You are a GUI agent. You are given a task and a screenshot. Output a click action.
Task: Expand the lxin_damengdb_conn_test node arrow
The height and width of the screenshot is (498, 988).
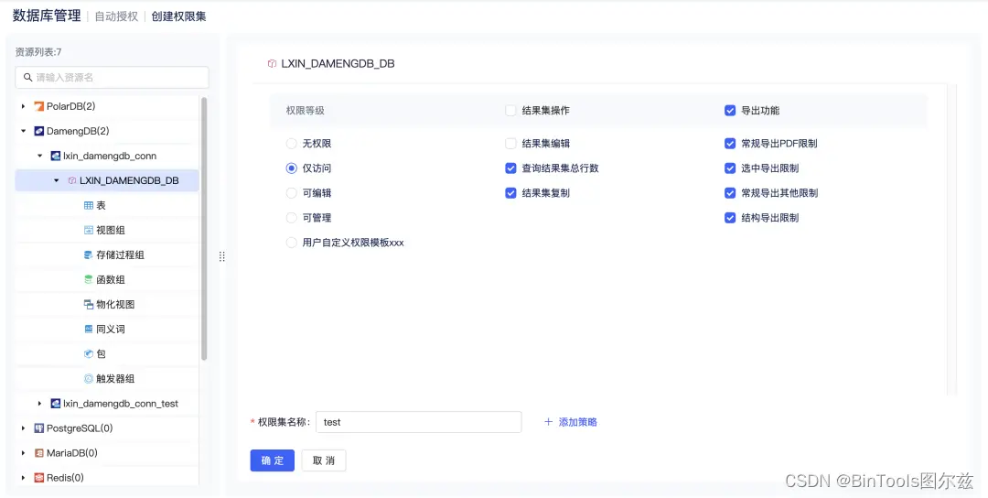pos(39,404)
